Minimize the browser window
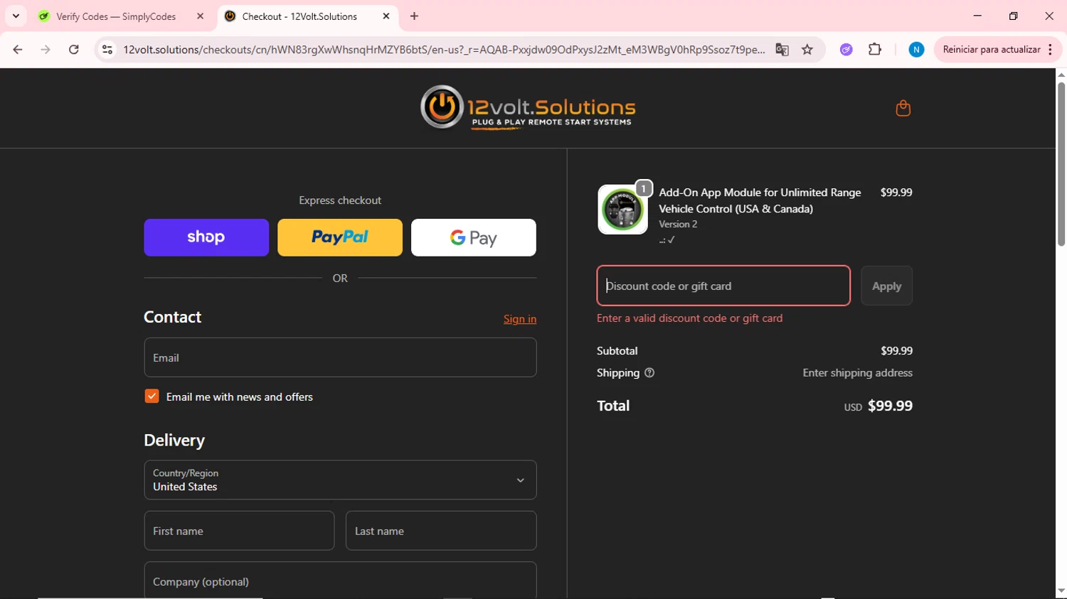Screen dimensions: 1067x599 [x=977, y=16]
